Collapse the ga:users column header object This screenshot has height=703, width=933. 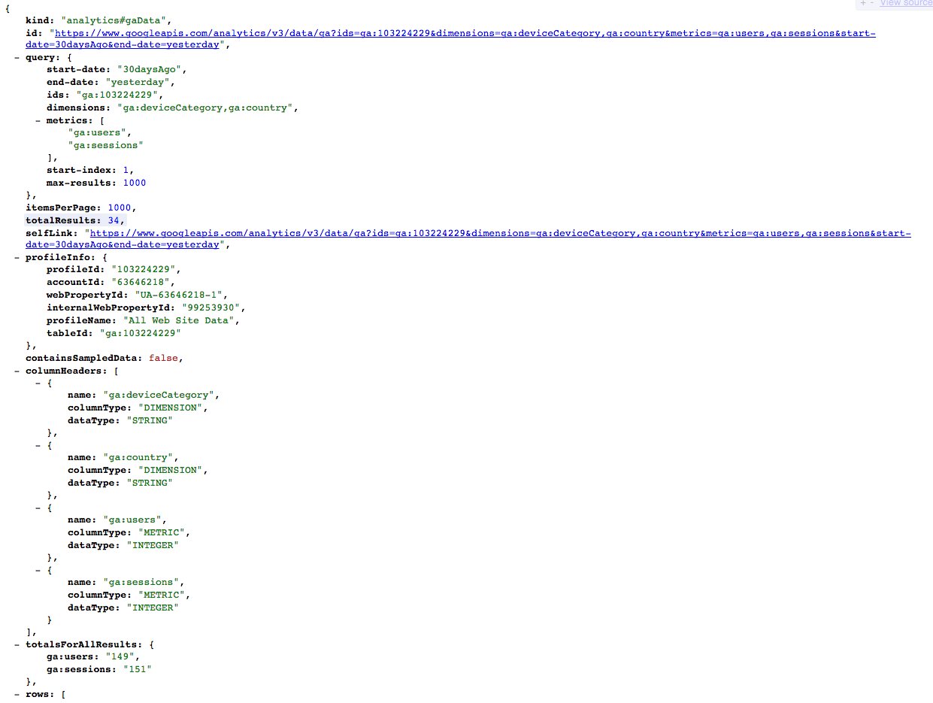click(38, 508)
